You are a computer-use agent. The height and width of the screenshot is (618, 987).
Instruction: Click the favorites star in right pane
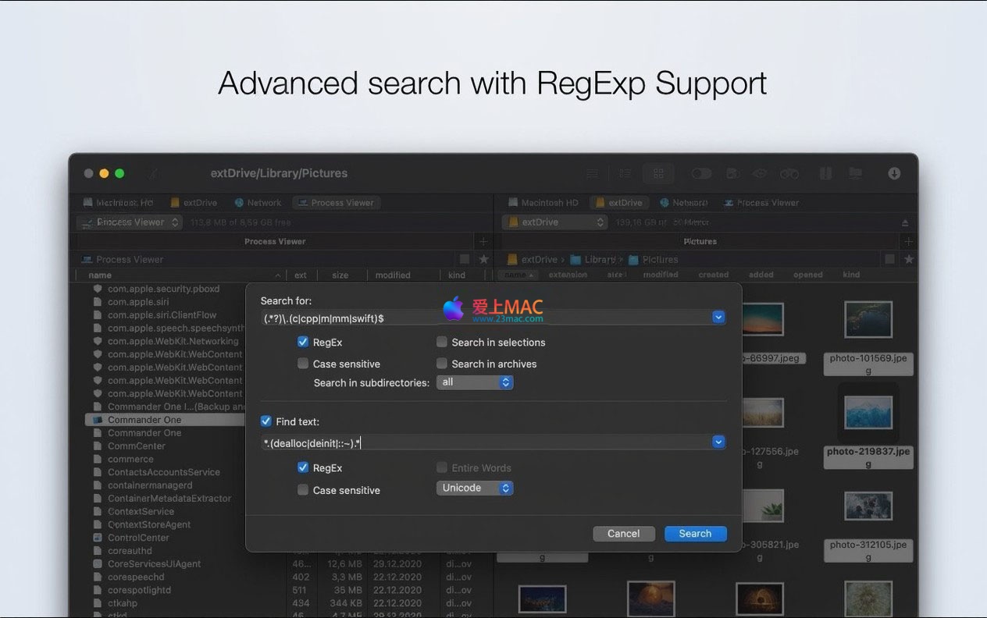pos(908,259)
